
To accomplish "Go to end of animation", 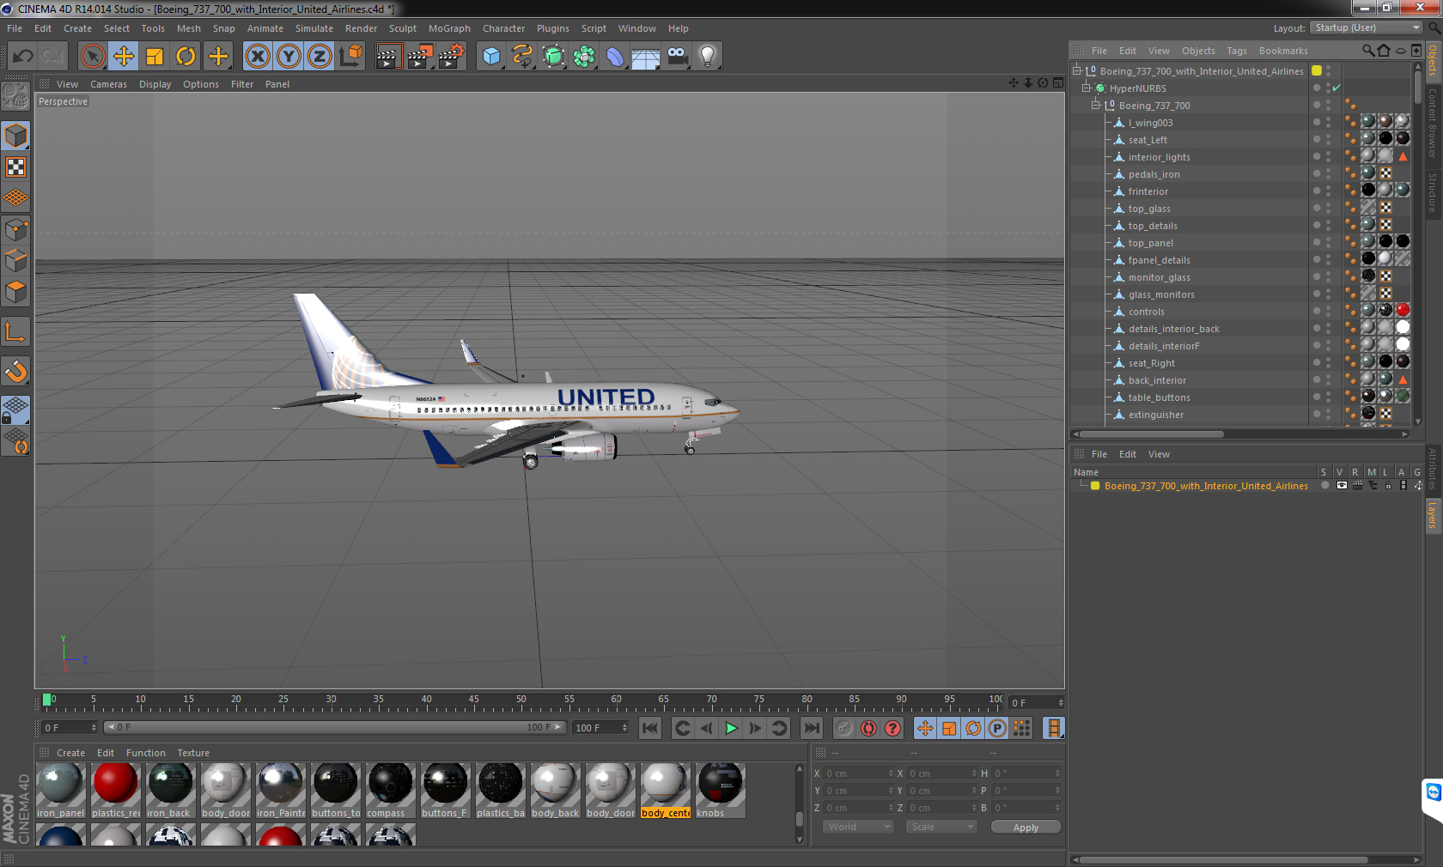I will [x=812, y=728].
